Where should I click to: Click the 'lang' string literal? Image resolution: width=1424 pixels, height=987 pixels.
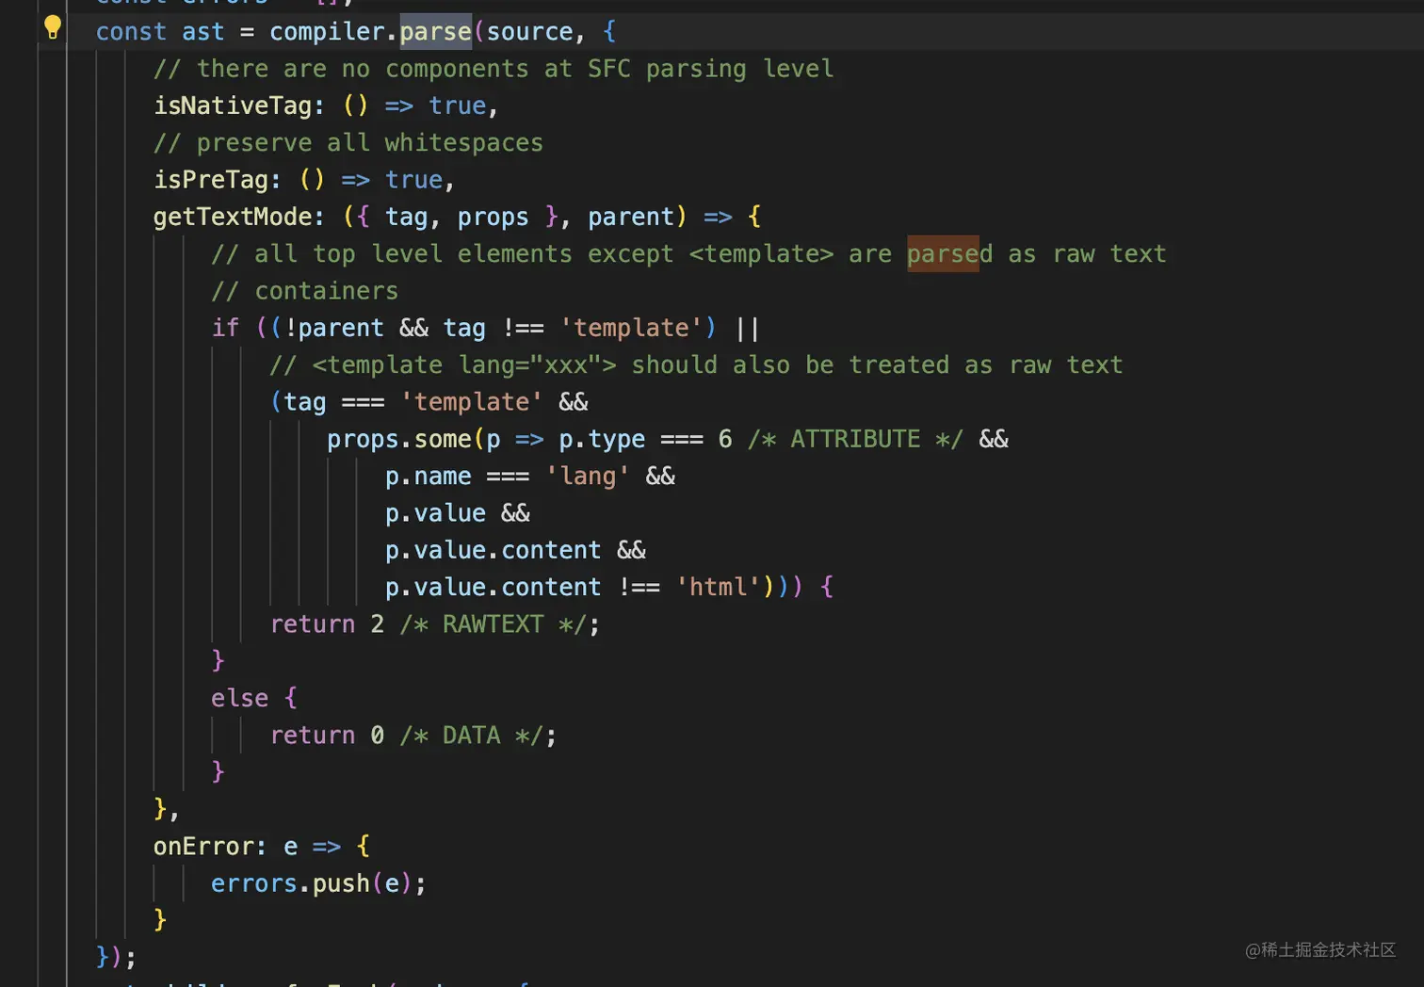[588, 477]
